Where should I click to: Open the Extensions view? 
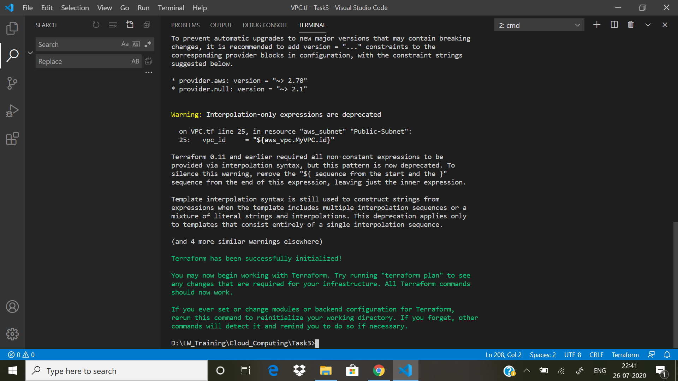click(x=12, y=138)
